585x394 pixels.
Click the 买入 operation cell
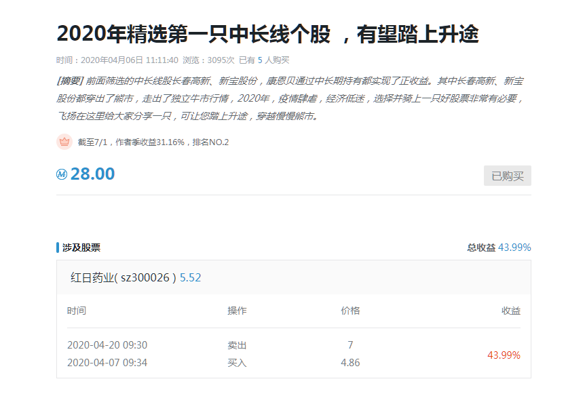pos(237,363)
